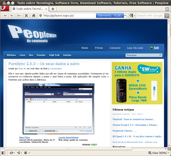Viewport: 171px width, 156px height.
Task: Click the vertical scrollbar up arrow
Action: click(169, 21)
